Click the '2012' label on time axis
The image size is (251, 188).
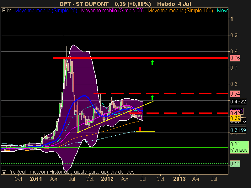coord(107,179)
